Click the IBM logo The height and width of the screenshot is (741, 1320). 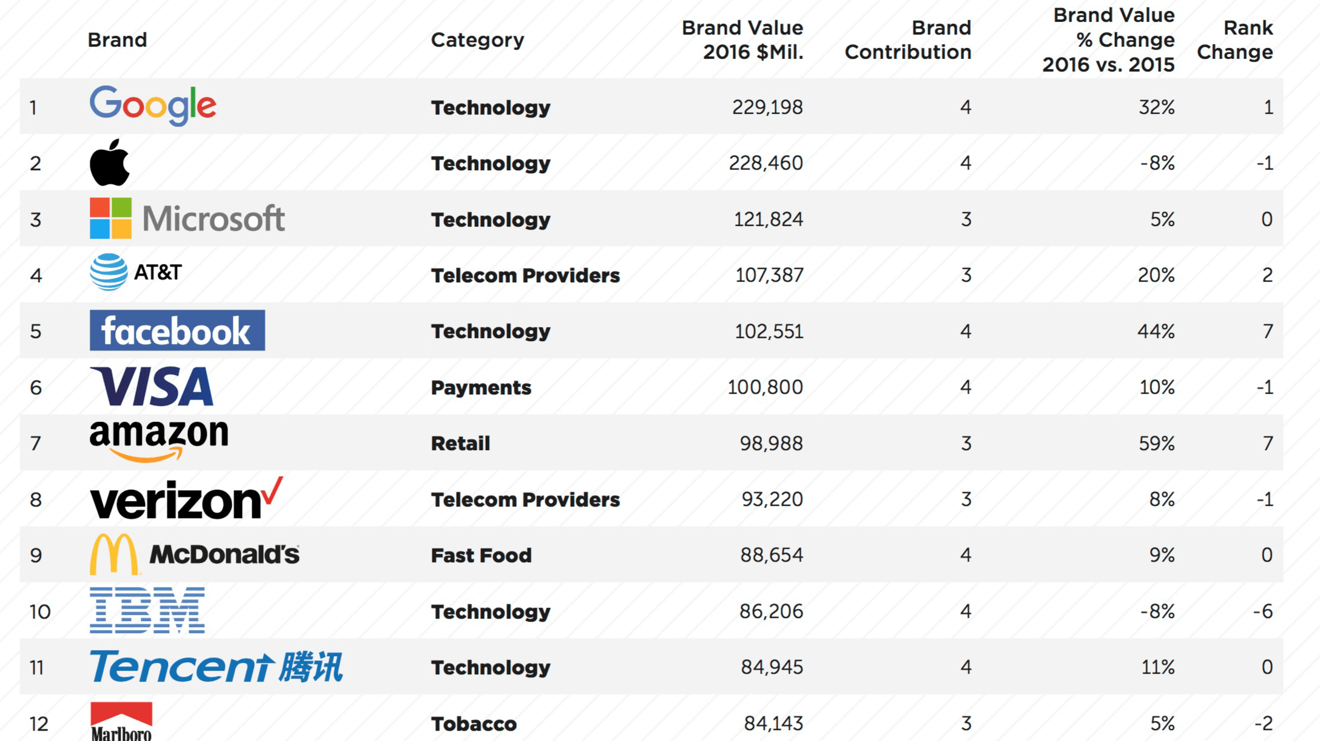[147, 610]
